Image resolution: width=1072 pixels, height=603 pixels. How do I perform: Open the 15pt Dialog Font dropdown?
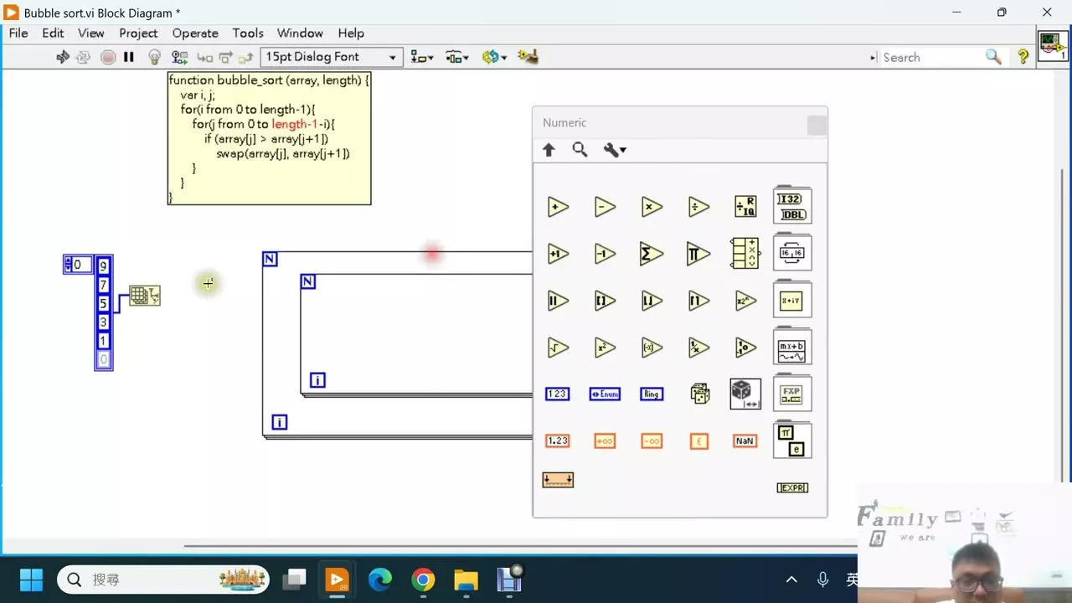pos(332,57)
